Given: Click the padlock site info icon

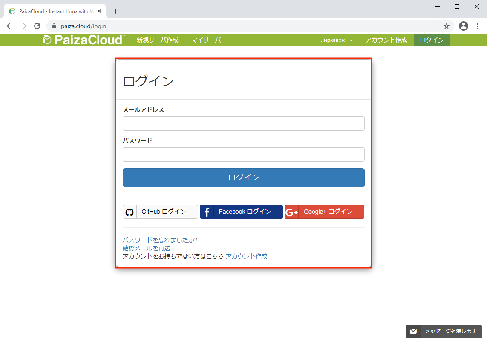Looking at the screenshot, I should pos(54,26).
